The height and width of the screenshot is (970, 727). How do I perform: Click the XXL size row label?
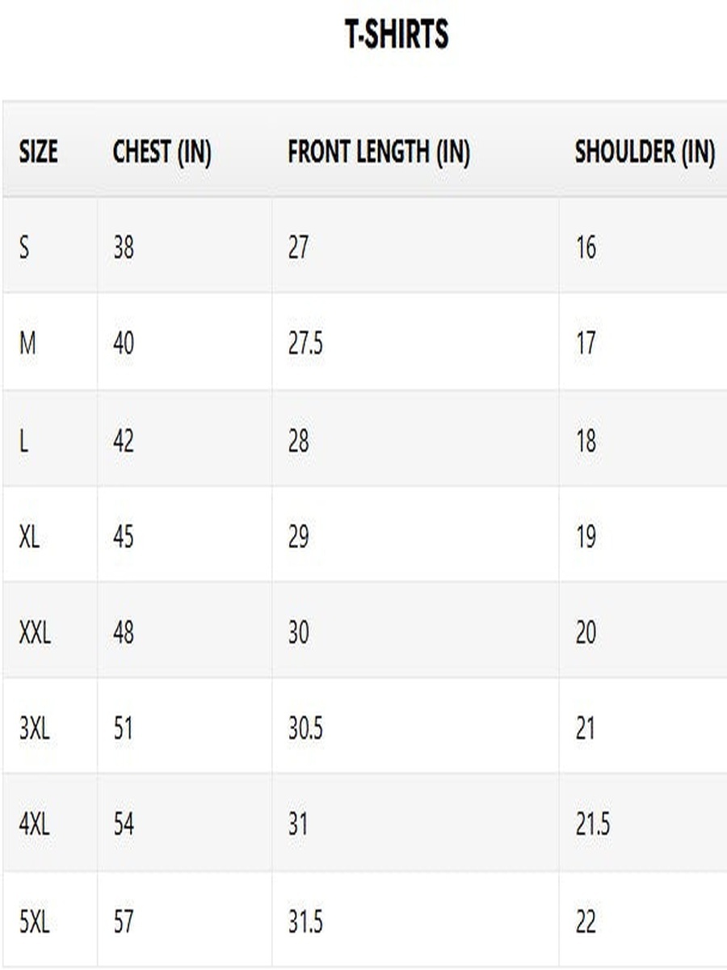[35, 633]
